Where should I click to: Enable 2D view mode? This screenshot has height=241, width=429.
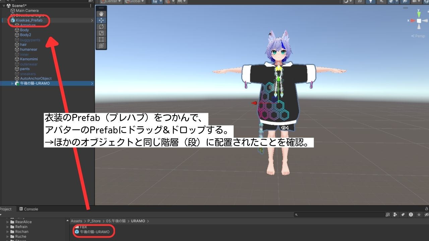(x=359, y=2)
